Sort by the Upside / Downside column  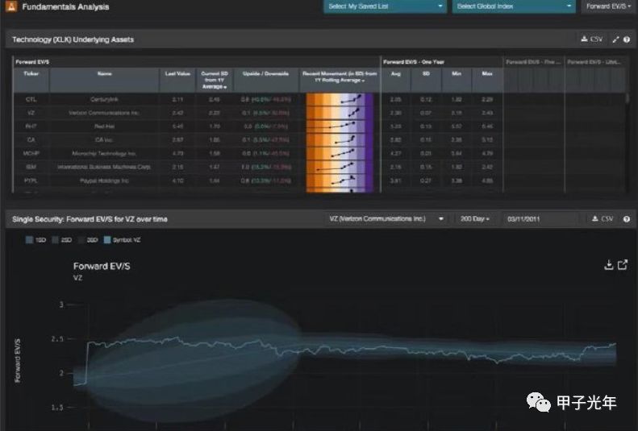click(265, 80)
